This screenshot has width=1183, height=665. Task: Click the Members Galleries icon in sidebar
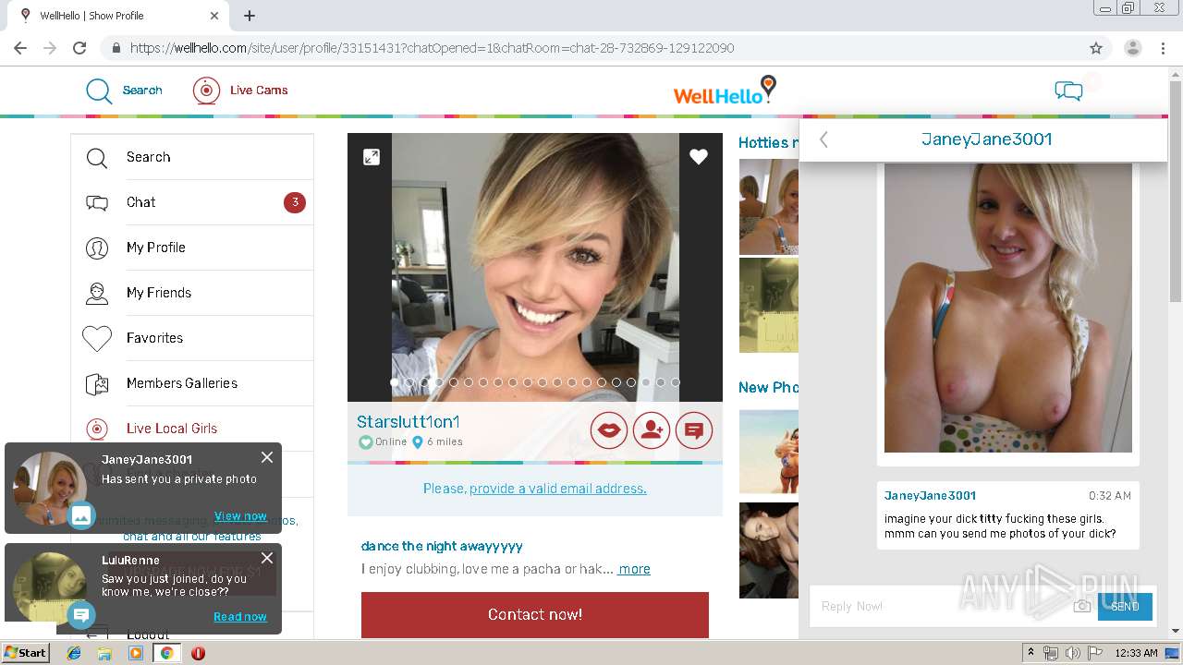click(97, 384)
